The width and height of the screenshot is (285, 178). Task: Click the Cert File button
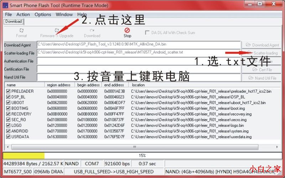point(261,70)
